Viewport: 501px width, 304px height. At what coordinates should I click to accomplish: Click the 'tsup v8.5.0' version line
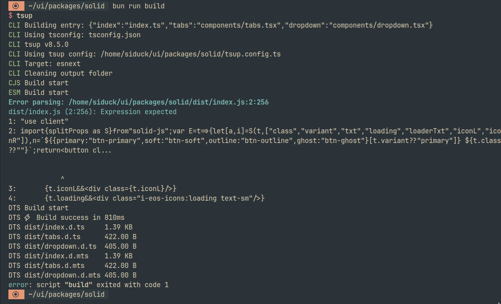point(46,44)
